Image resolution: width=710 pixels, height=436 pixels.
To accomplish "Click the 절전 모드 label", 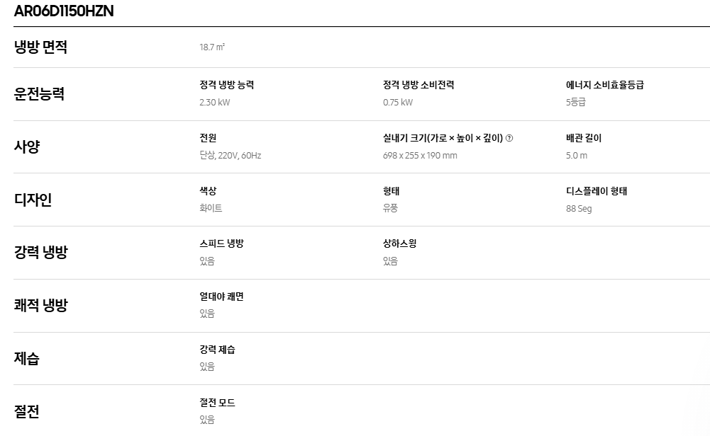I will (x=217, y=403).
